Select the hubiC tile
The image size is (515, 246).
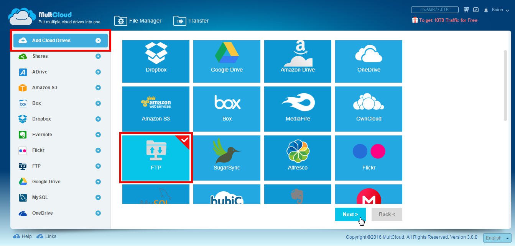coord(227,194)
